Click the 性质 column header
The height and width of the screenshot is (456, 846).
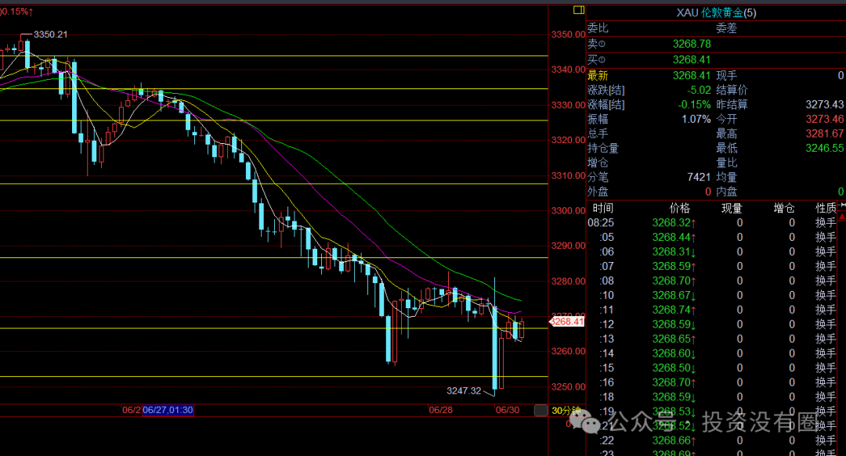[x=826, y=208]
